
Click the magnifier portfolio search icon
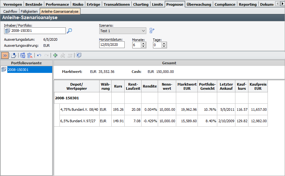70,31
